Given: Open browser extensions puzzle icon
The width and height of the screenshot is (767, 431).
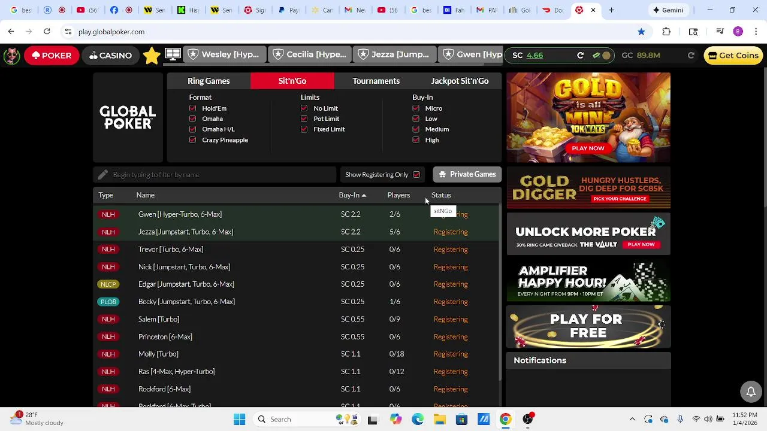Looking at the screenshot, I should (666, 32).
